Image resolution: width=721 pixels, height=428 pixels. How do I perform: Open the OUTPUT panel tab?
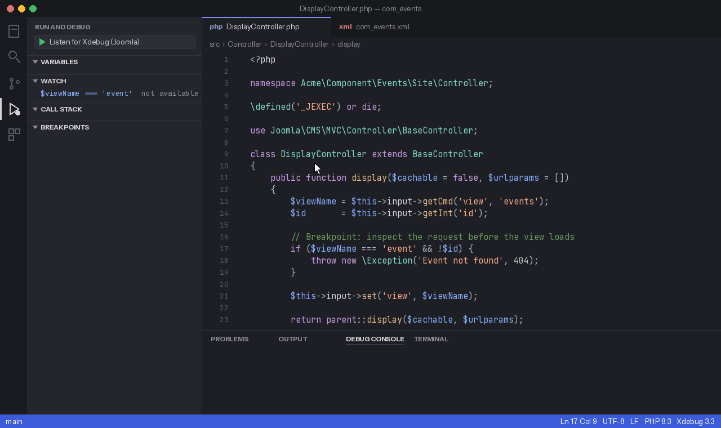293,339
